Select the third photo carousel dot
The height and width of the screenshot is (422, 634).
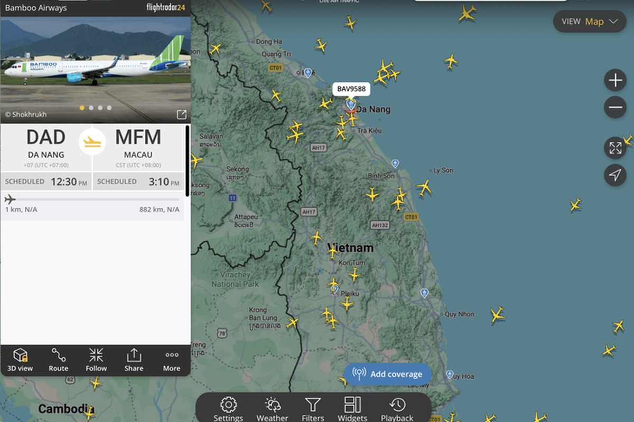tap(100, 108)
